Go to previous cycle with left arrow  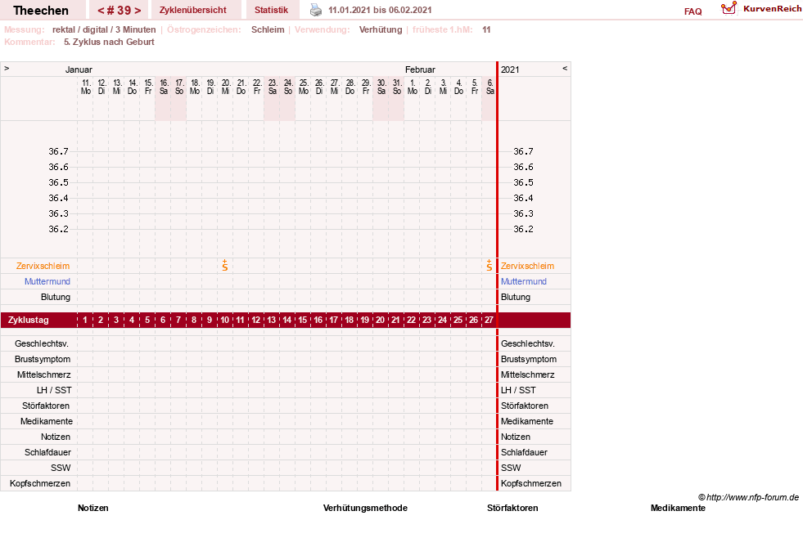[x=101, y=11]
